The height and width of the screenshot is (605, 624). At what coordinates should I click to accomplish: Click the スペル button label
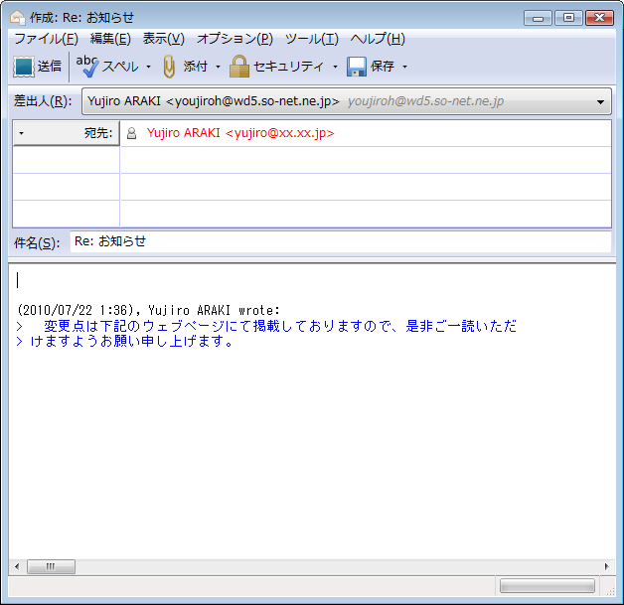click(120, 67)
